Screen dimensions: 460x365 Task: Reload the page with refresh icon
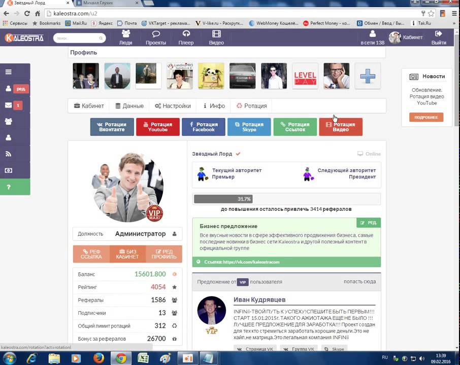(x=27, y=14)
